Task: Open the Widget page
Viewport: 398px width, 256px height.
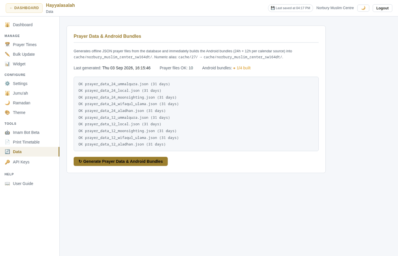Action: 30,64
